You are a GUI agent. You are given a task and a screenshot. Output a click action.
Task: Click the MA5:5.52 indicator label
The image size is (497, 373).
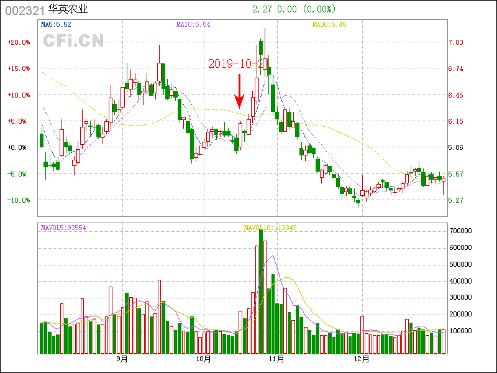(56, 24)
